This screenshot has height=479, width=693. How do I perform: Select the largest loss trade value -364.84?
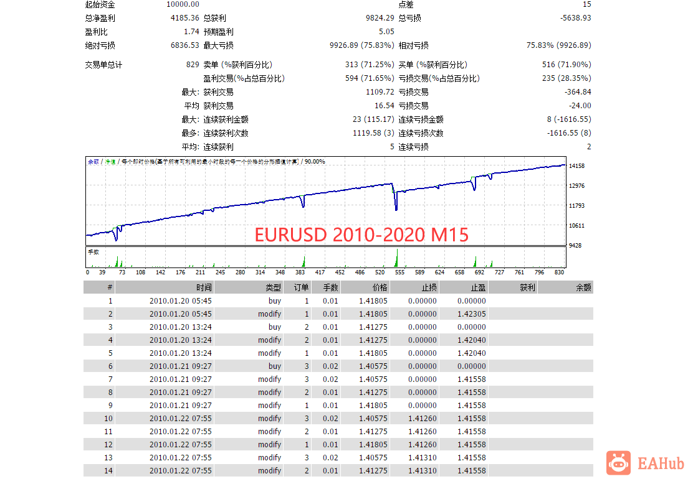(578, 92)
